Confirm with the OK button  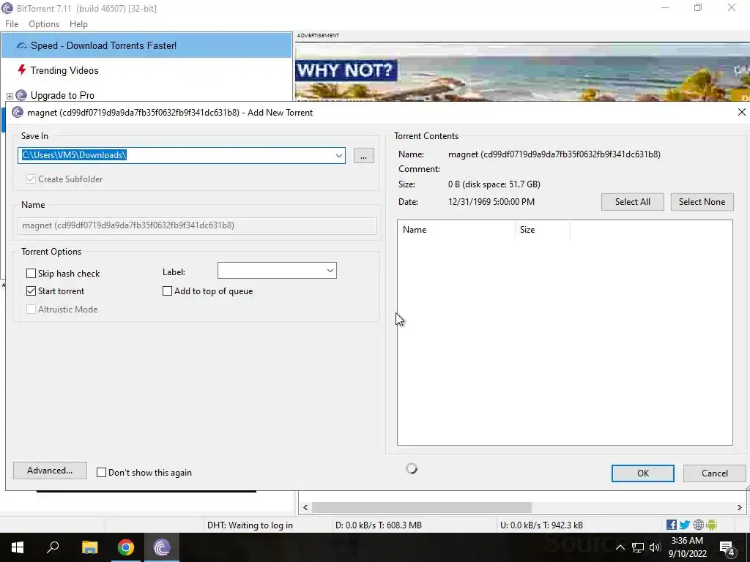pyautogui.click(x=643, y=473)
